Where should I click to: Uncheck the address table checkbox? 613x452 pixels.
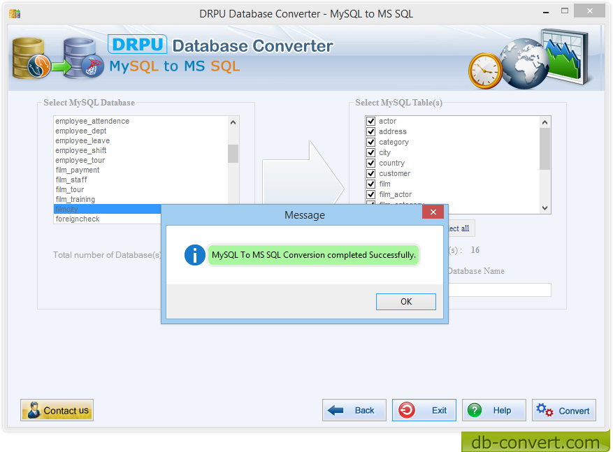pyautogui.click(x=371, y=131)
